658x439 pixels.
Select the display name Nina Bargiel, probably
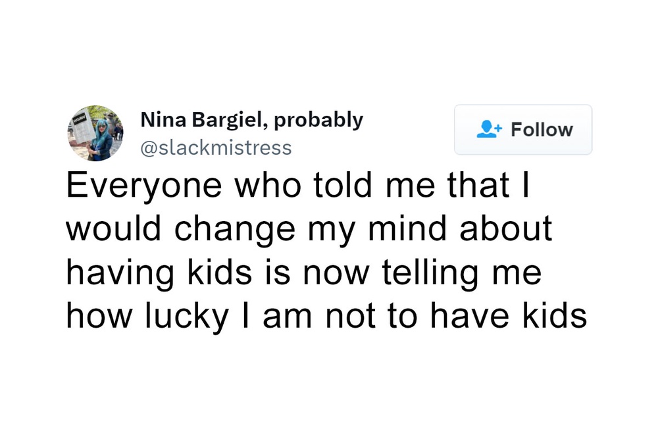252,119
